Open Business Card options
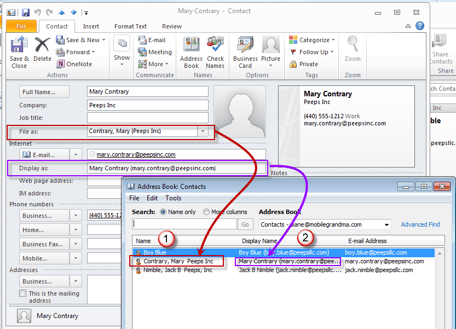 [x=245, y=53]
